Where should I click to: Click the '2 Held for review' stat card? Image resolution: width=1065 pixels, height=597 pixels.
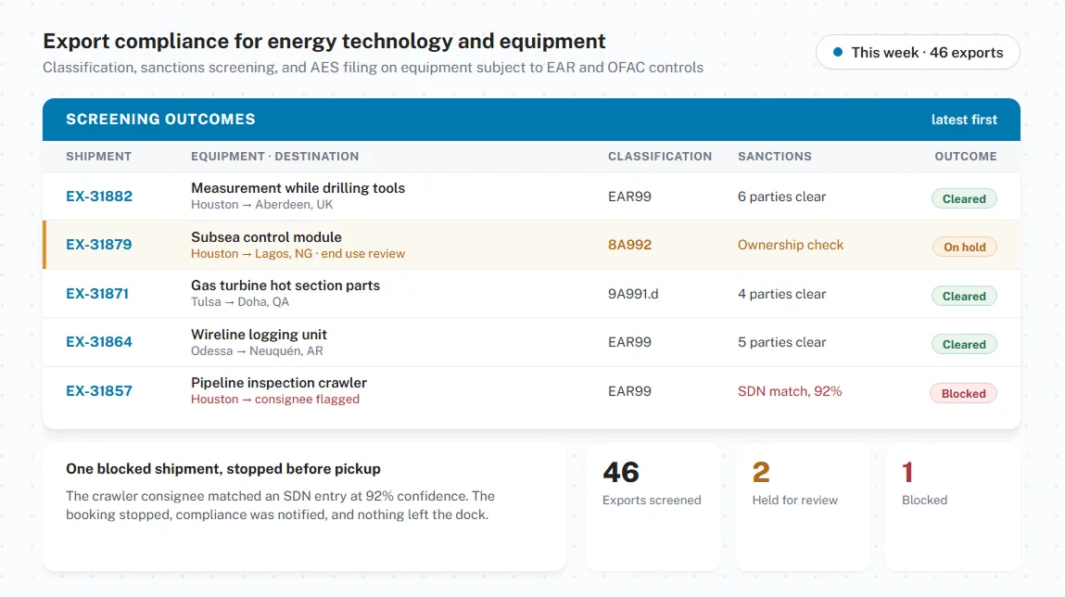tap(802, 507)
